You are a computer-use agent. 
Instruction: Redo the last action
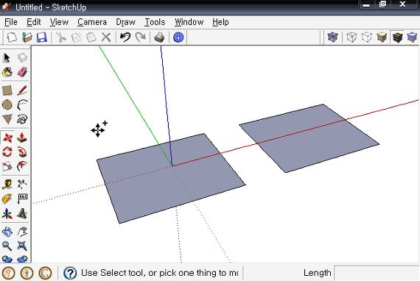tap(140, 38)
